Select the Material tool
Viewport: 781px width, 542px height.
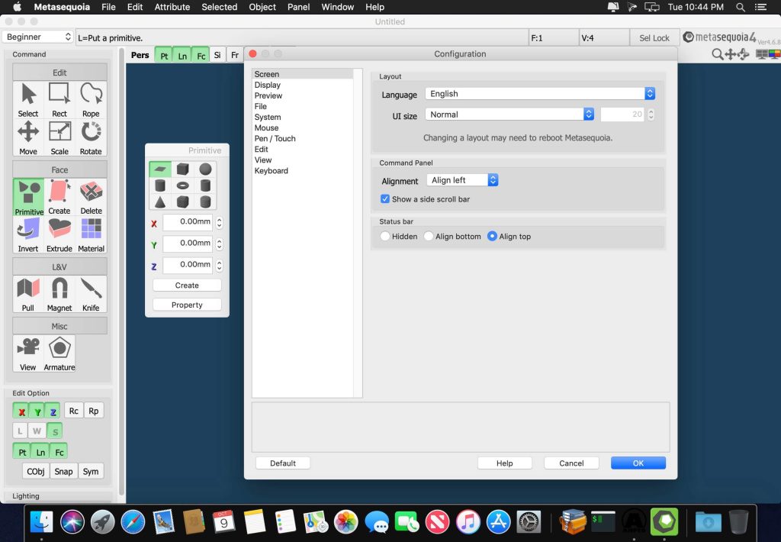pyautogui.click(x=91, y=234)
